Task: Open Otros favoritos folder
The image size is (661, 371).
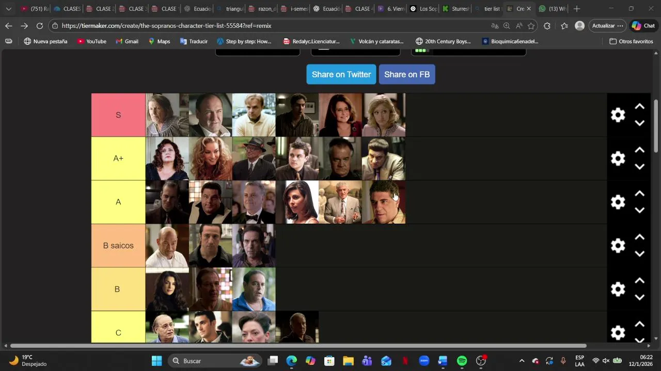Action: 631,41
